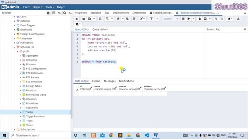Click the View Data grid icon in Browser
The height and width of the screenshot is (139, 248).
(x=54, y=13)
